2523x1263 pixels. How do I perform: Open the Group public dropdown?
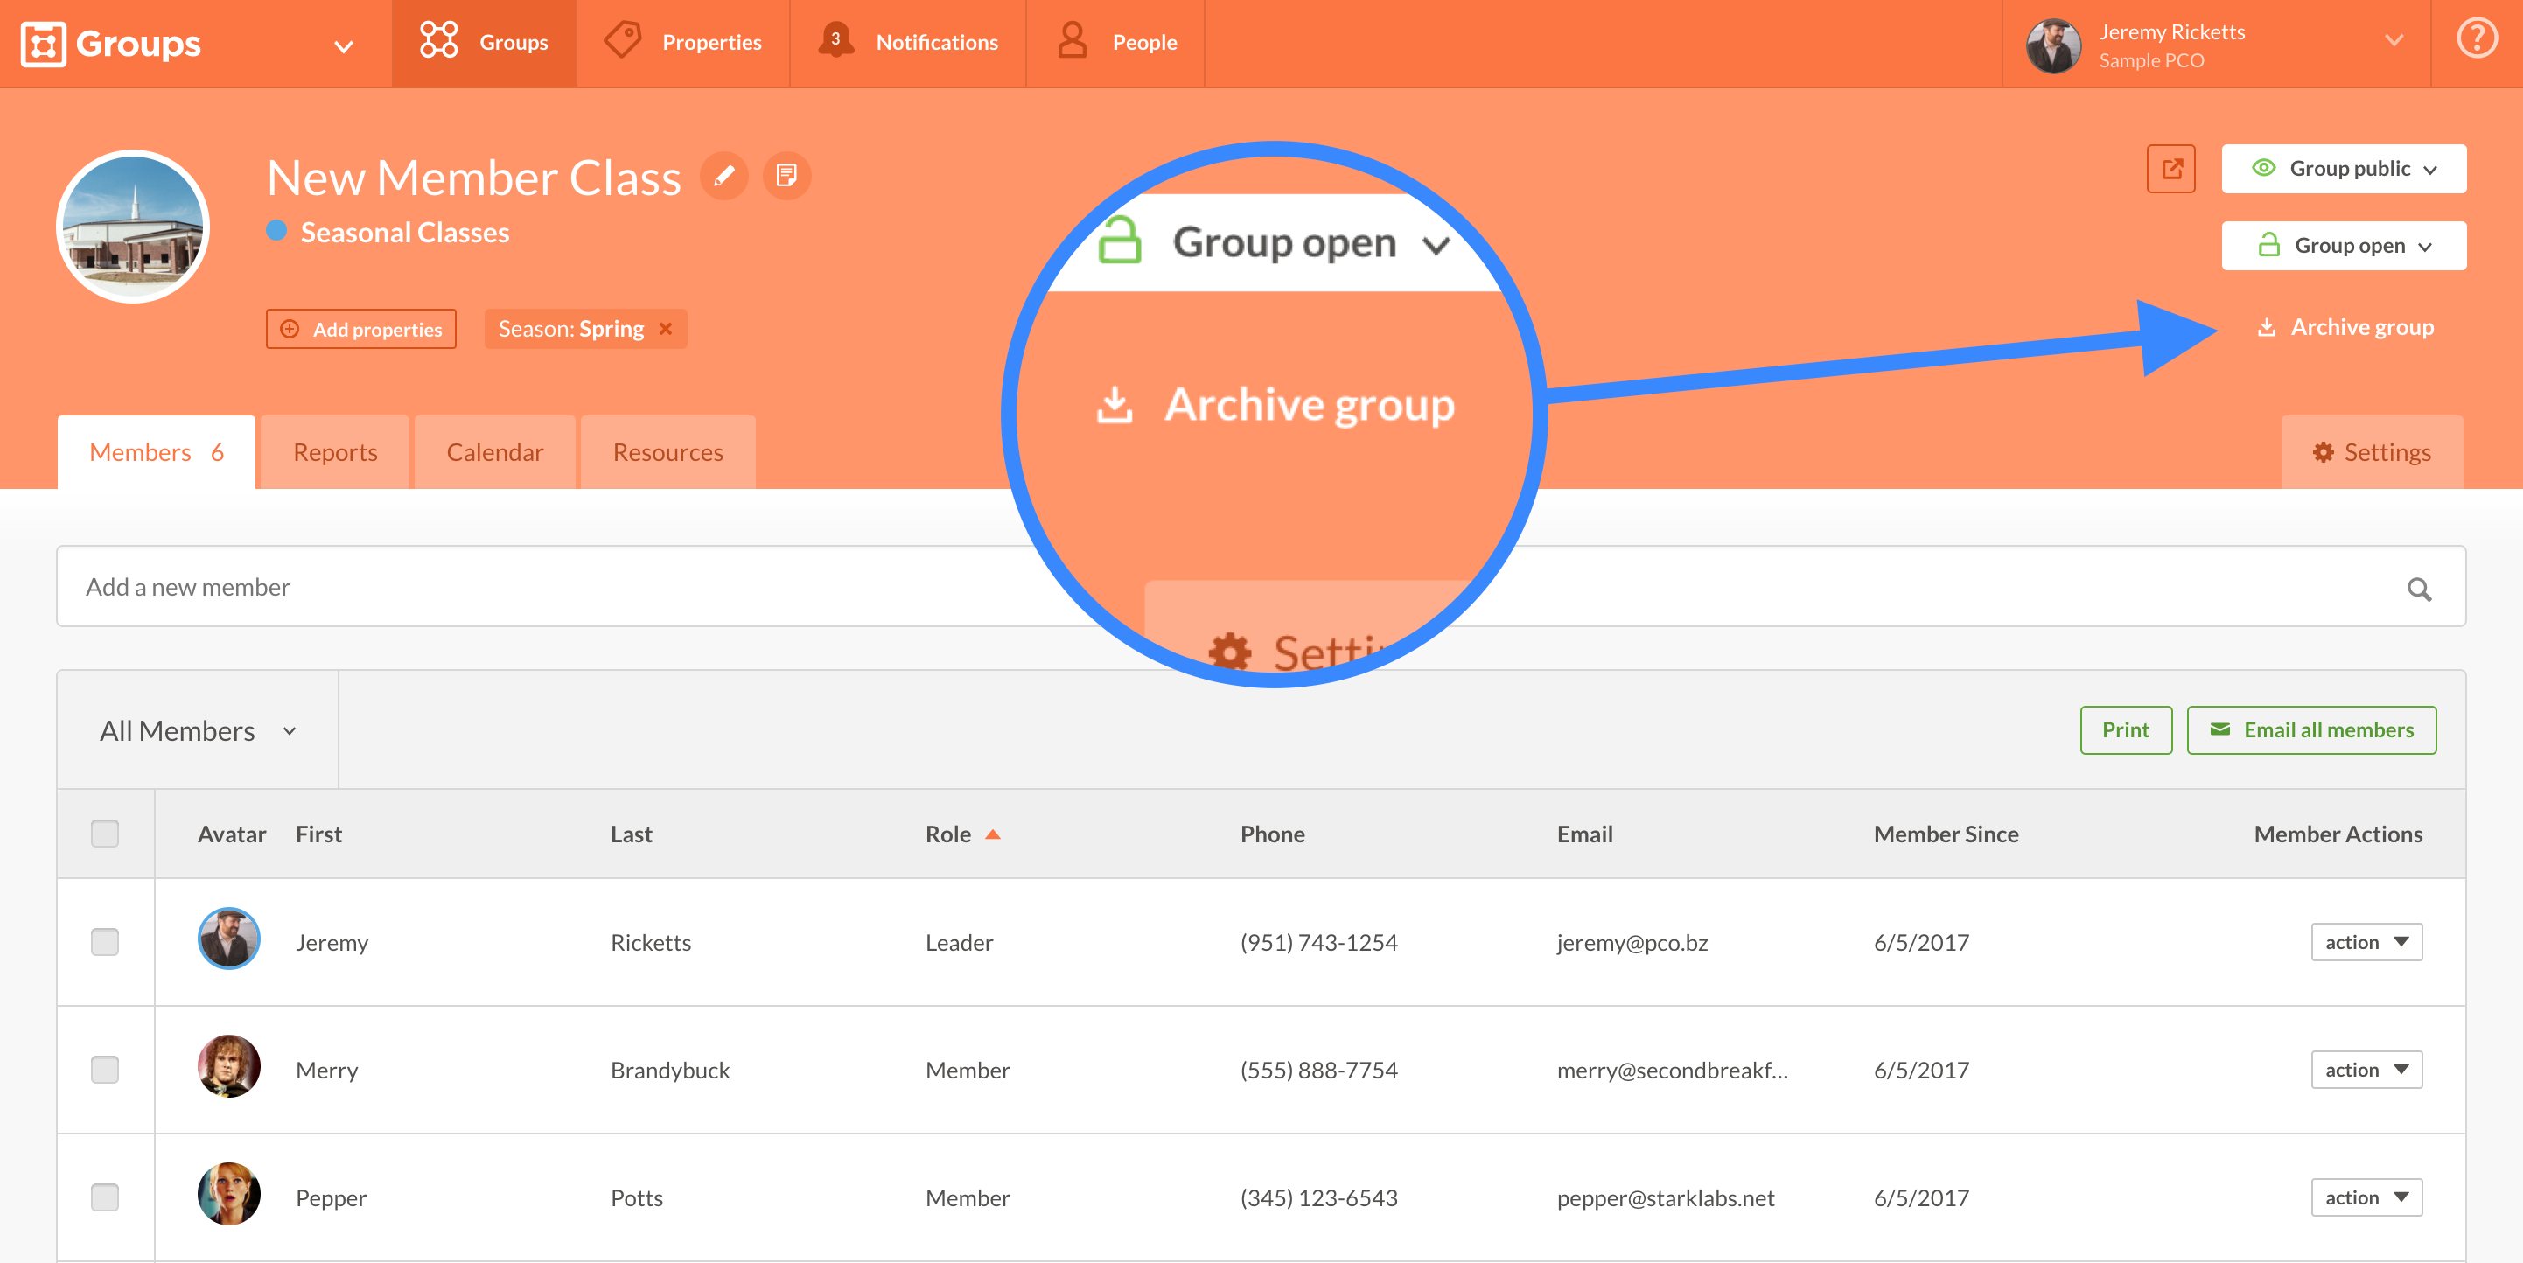tap(2343, 169)
